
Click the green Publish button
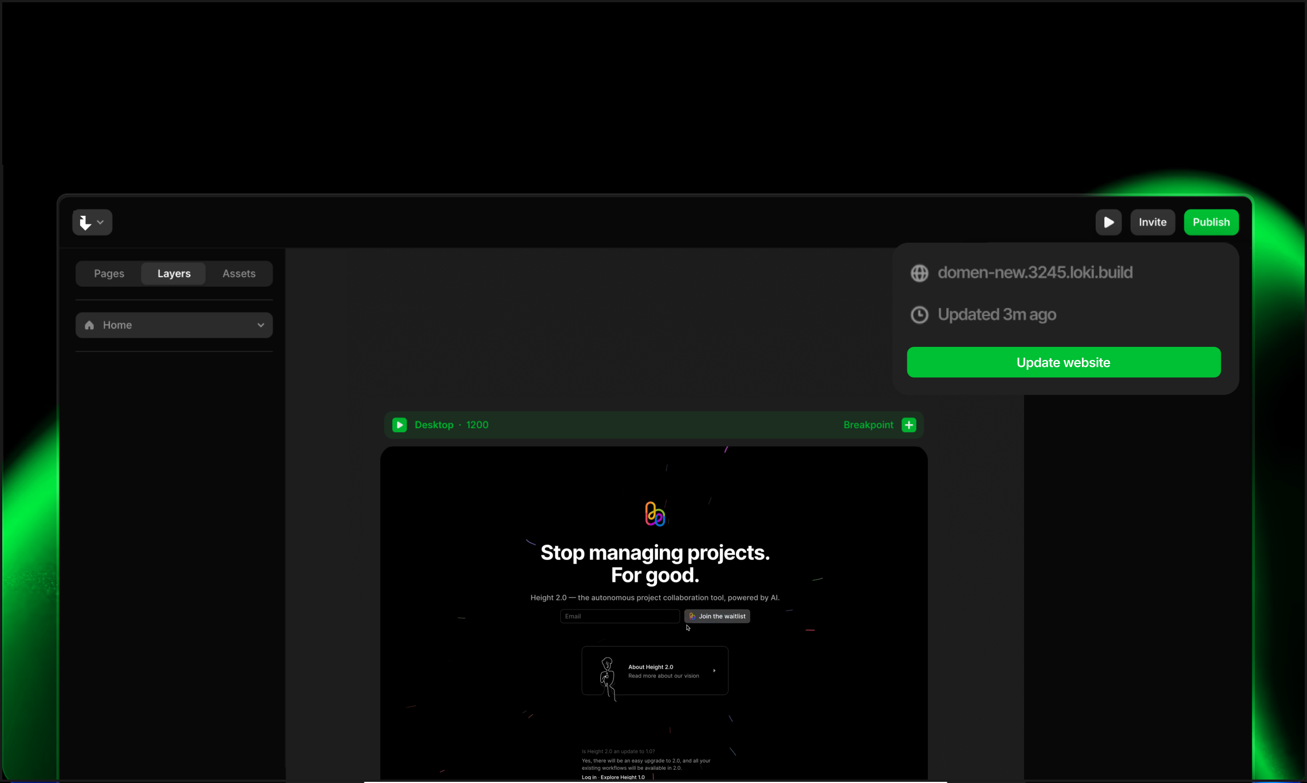(1211, 222)
